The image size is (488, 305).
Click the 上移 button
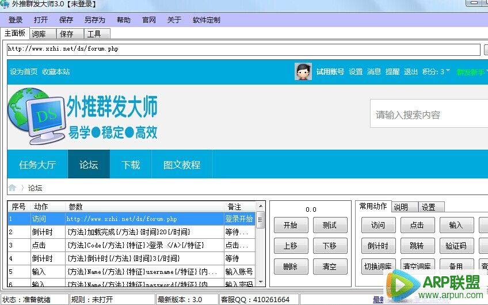[291, 246]
